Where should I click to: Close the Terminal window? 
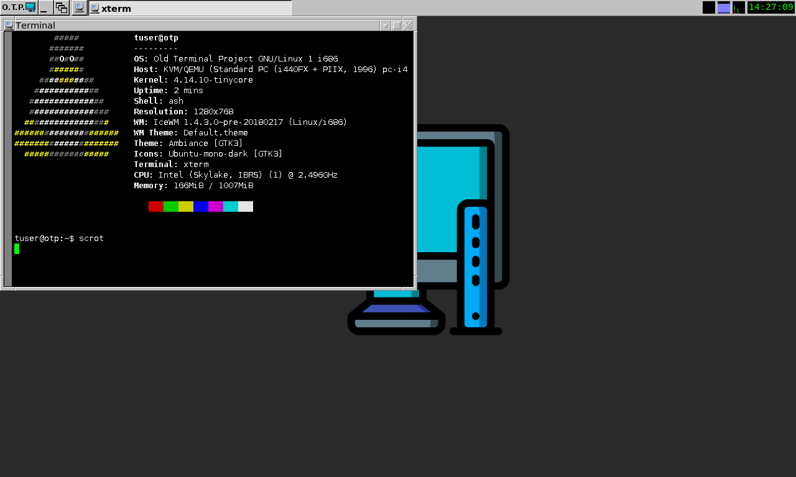408,25
